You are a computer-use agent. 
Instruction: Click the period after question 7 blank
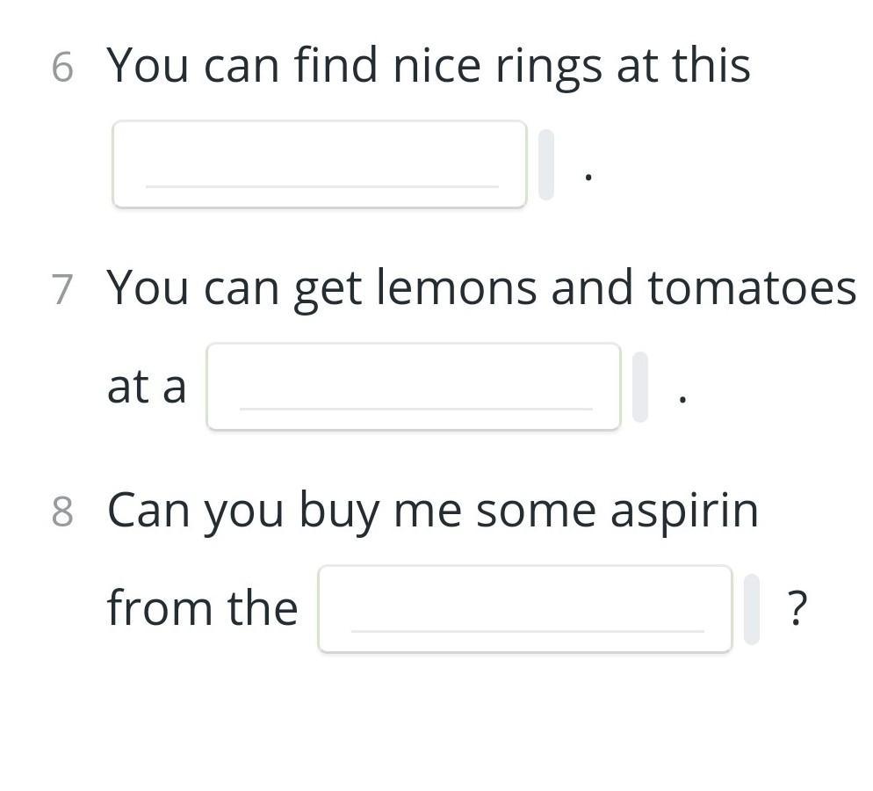click(x=683, y=399)
